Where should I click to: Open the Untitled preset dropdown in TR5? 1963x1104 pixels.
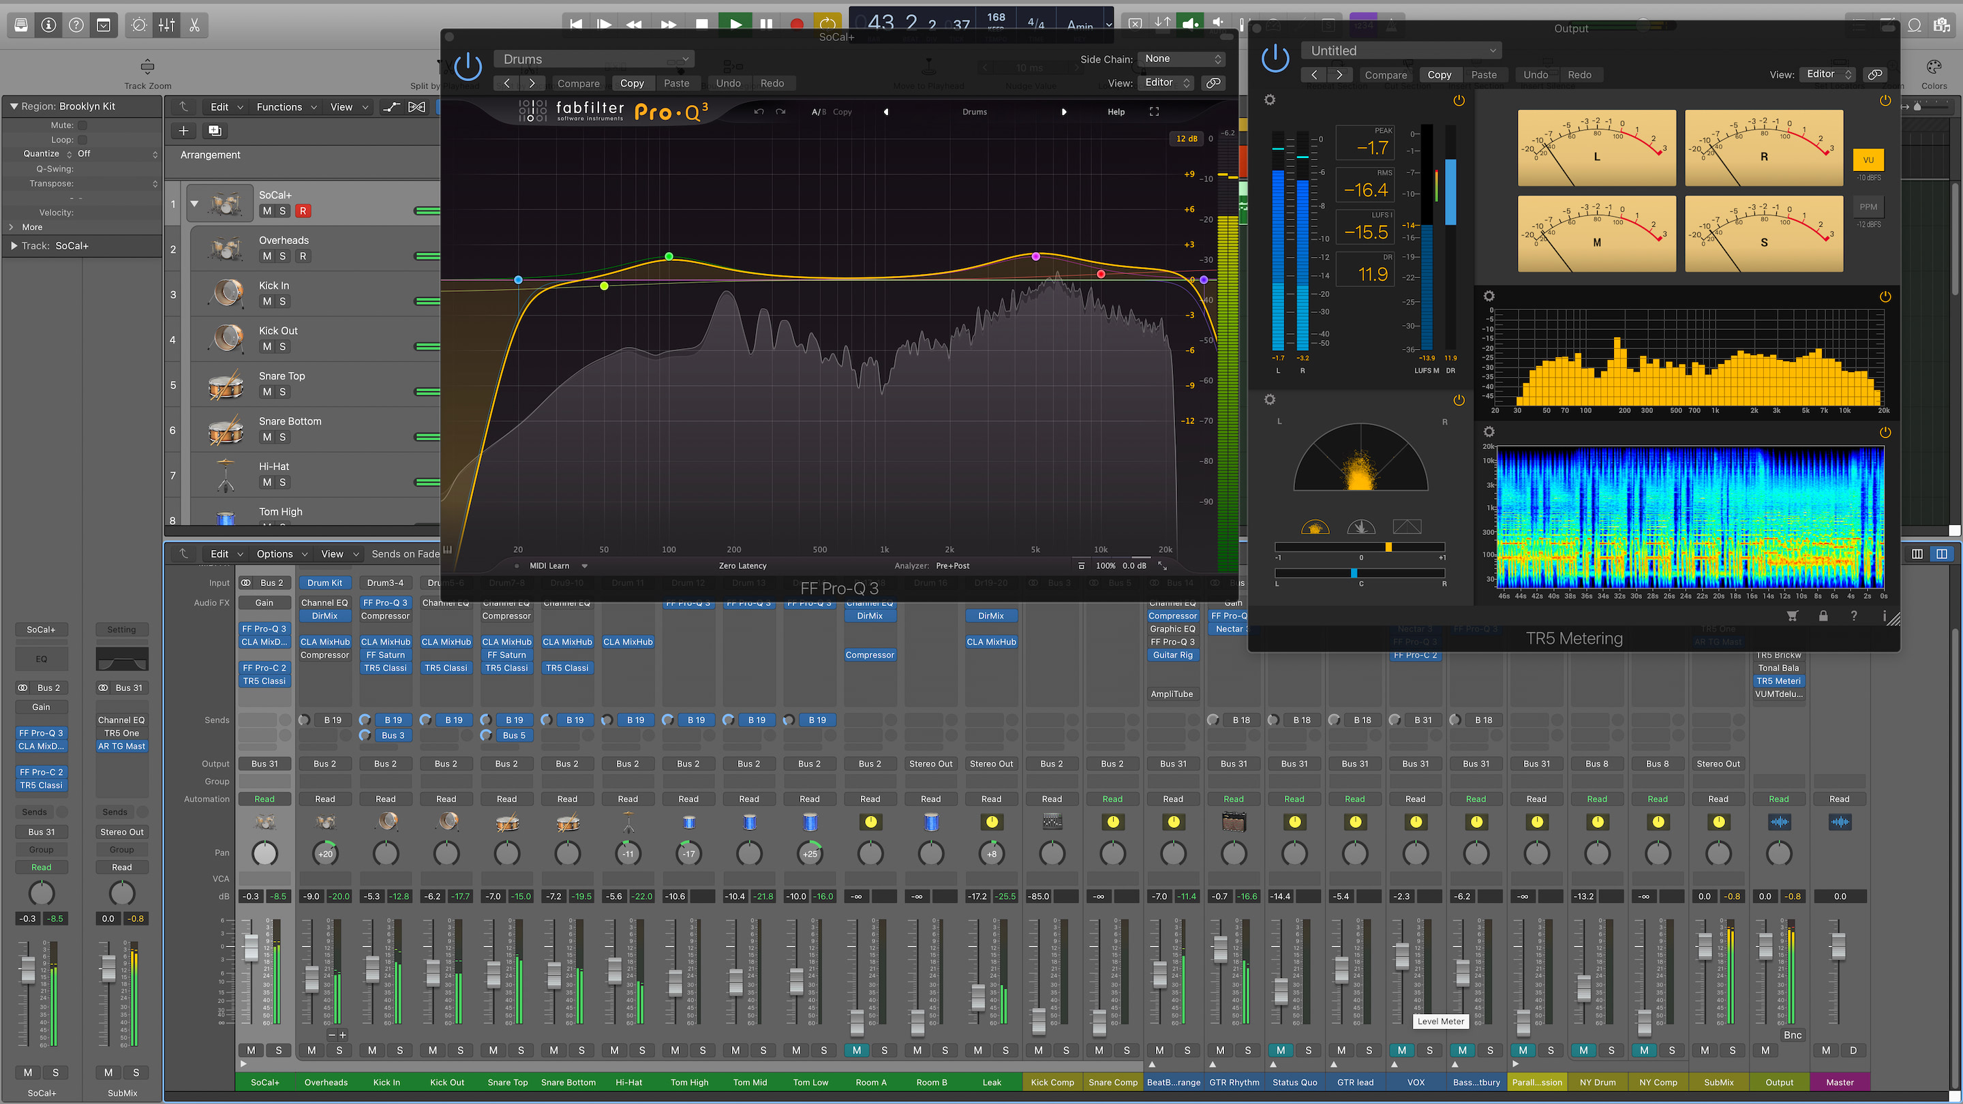[x=1401, y=50]
